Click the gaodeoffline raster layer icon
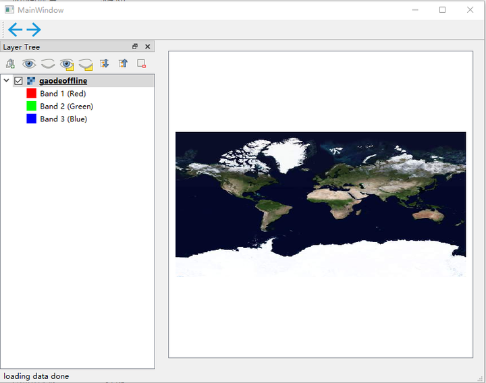Viewport: 486px width, 383px height. point(31,81)
